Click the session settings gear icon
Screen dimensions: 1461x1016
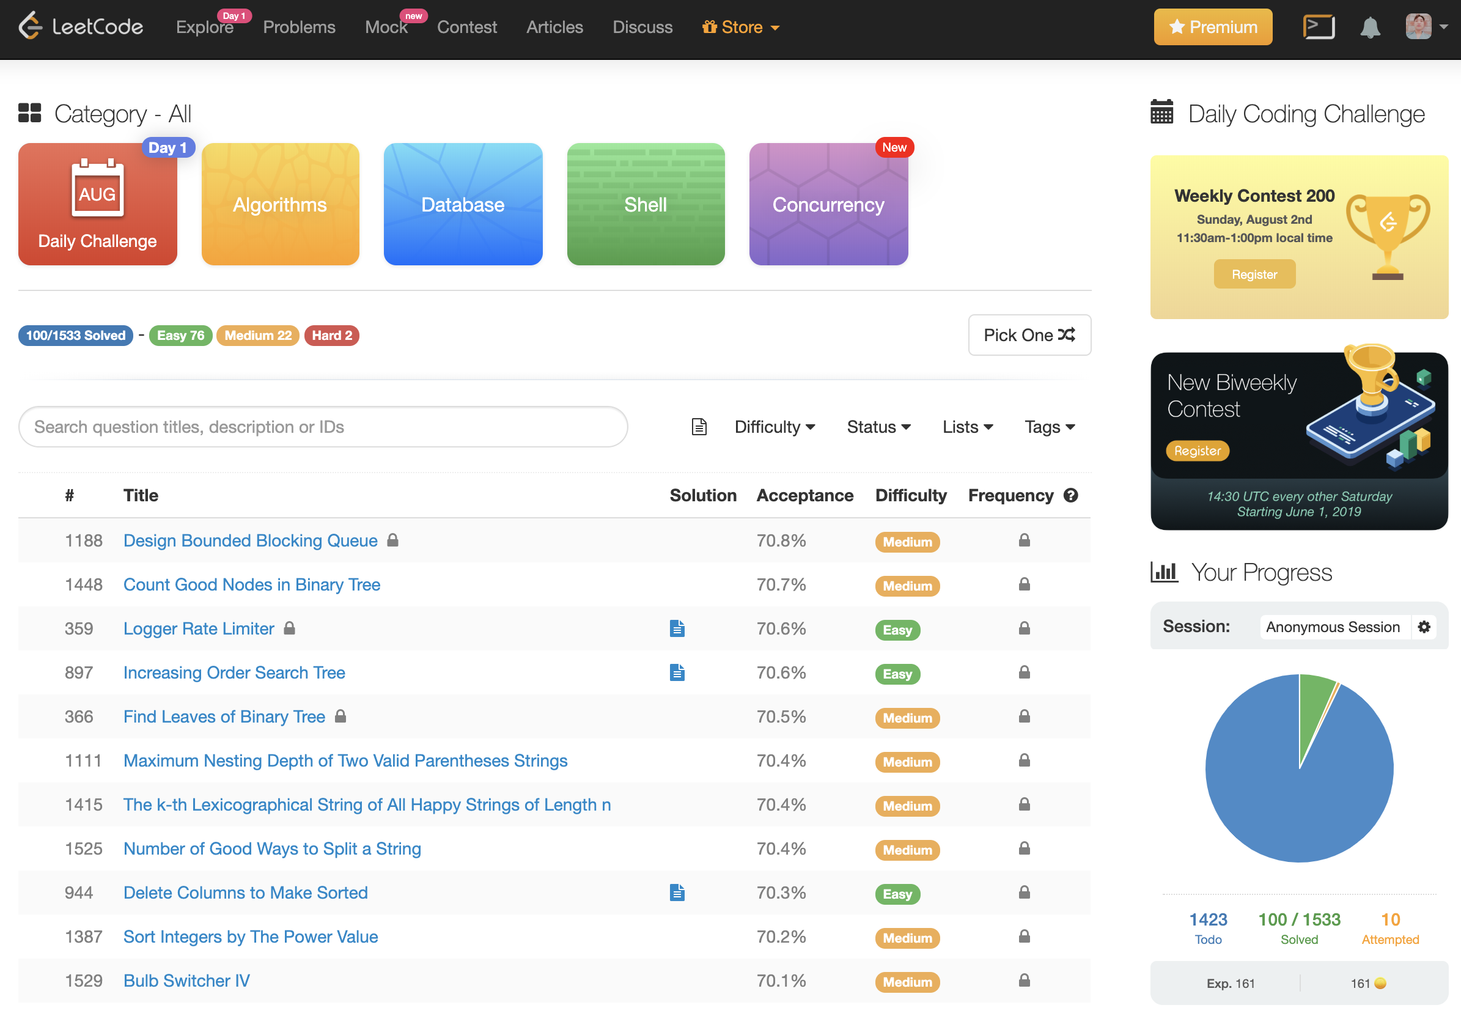pyautogui.click(x=1424, y=627)
